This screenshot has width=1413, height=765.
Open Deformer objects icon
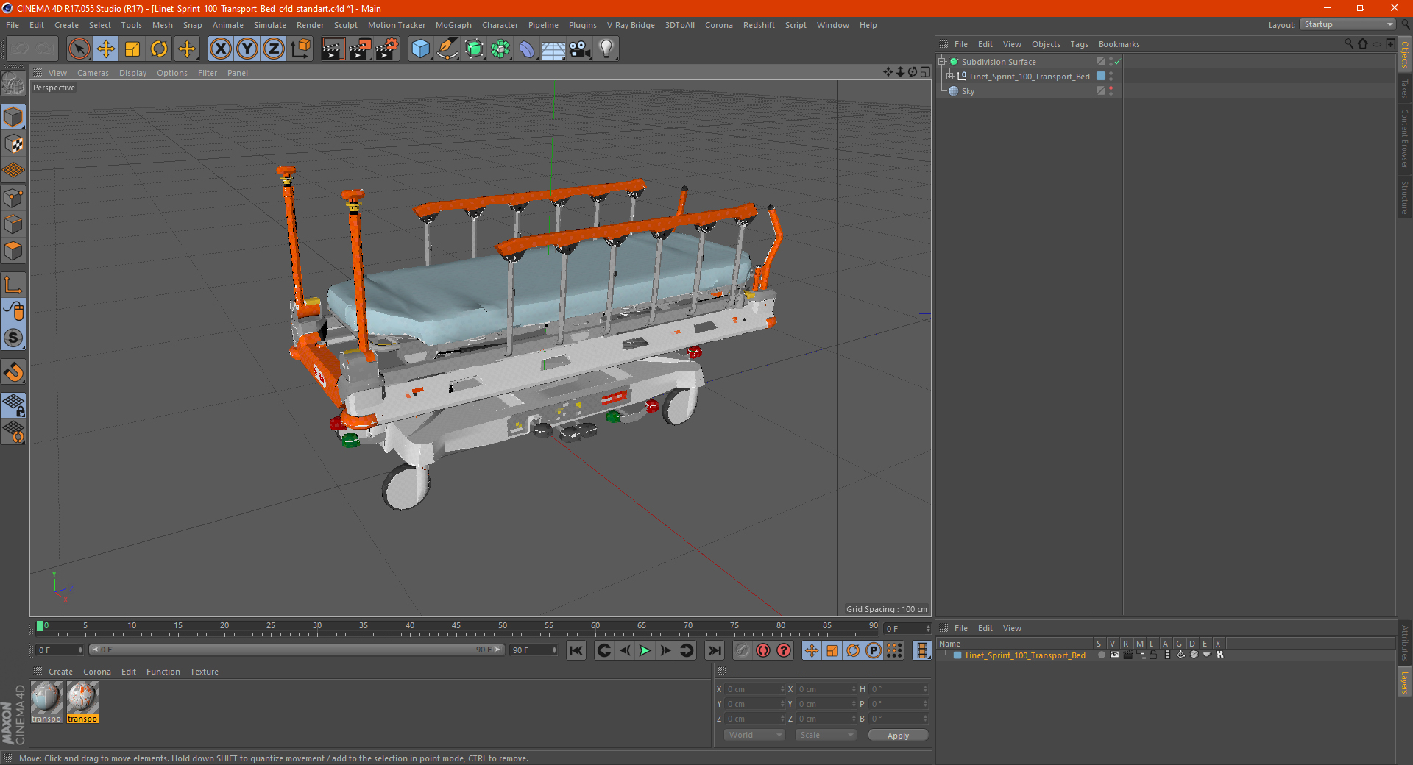527,49
